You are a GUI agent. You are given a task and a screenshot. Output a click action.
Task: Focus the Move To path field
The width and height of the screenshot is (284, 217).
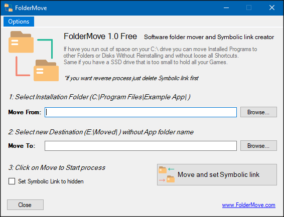click(x=140, y=146)
